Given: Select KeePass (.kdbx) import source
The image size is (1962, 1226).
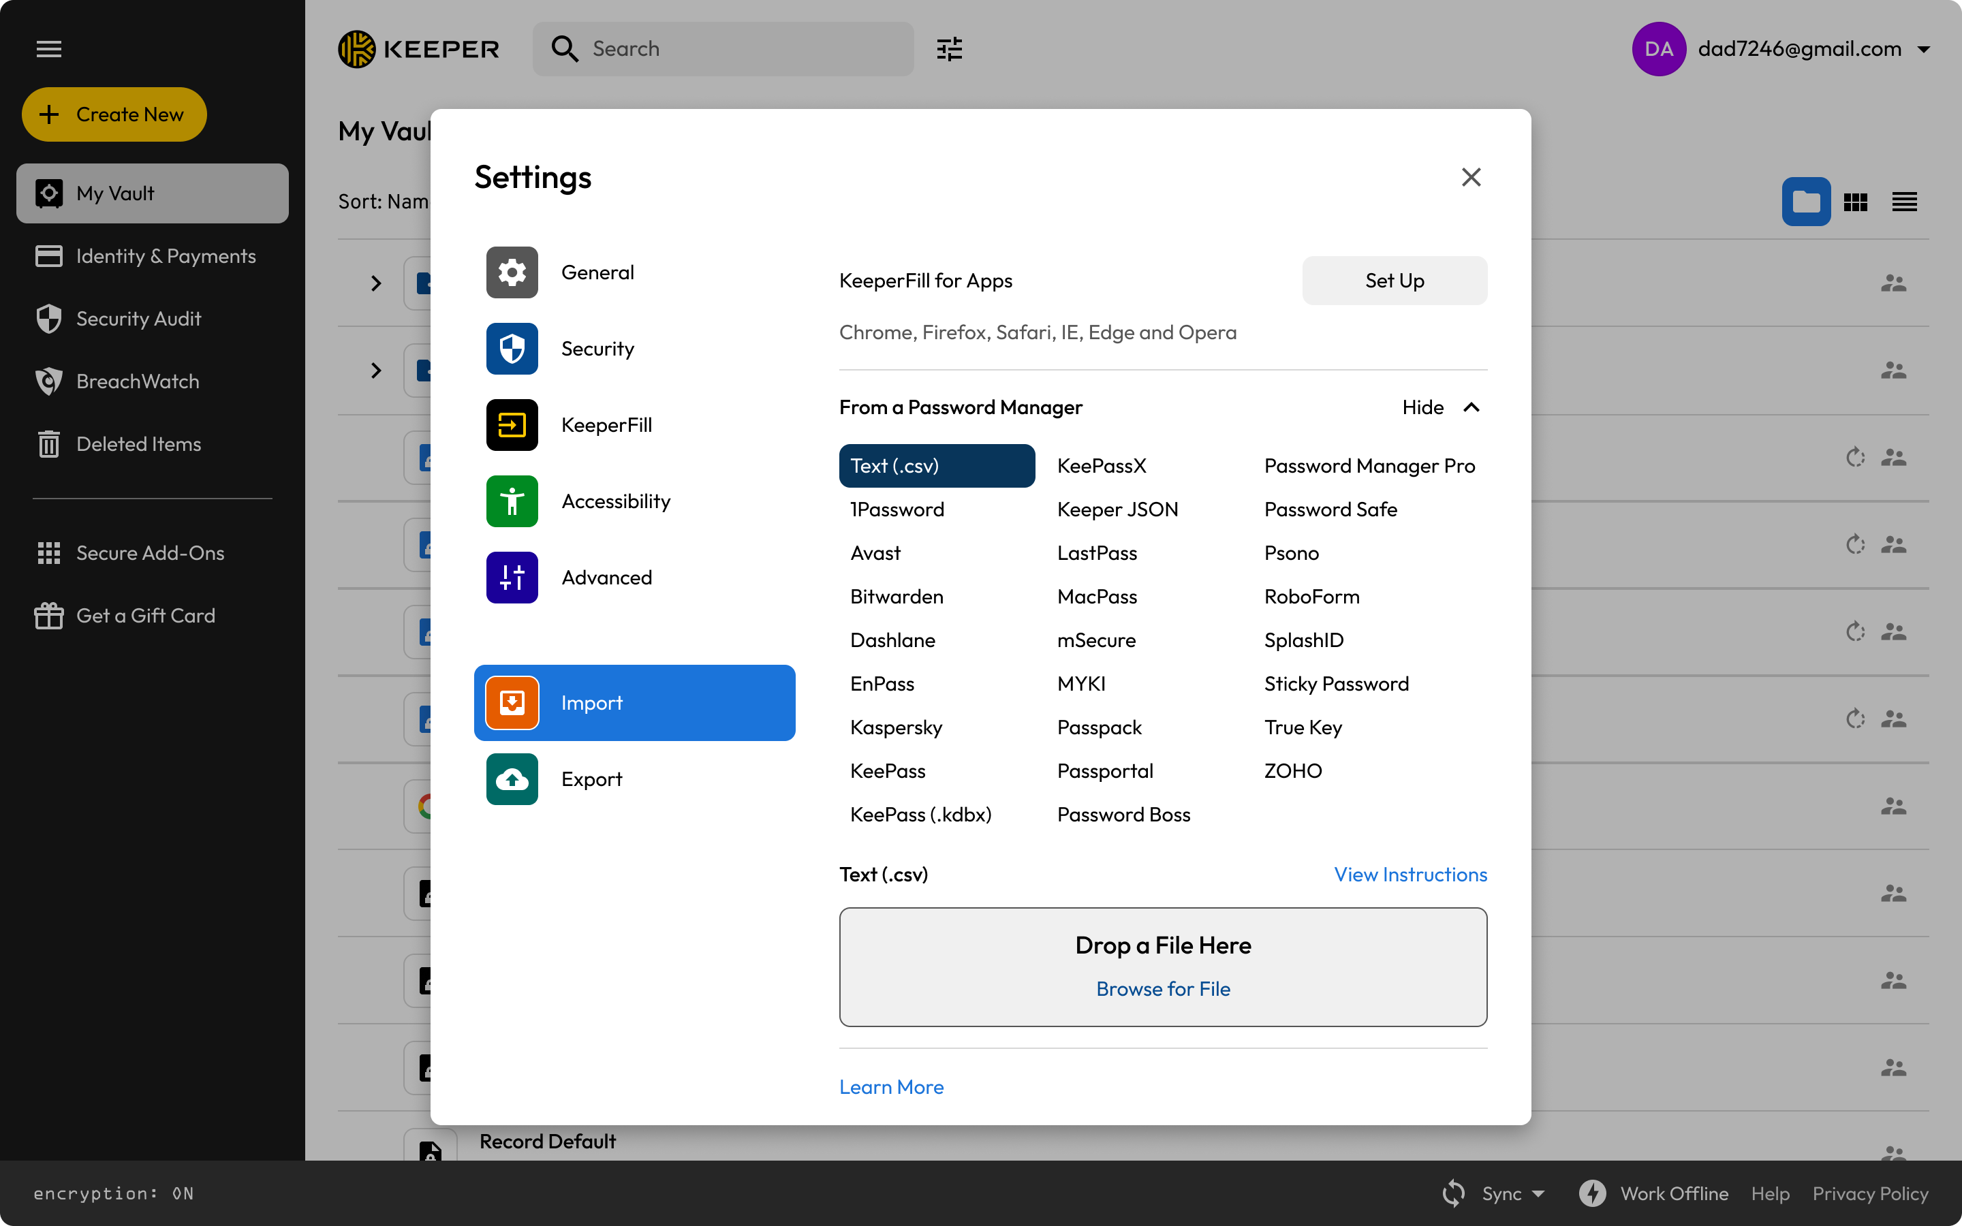Looking at the screenshot, I should [920, 814].
